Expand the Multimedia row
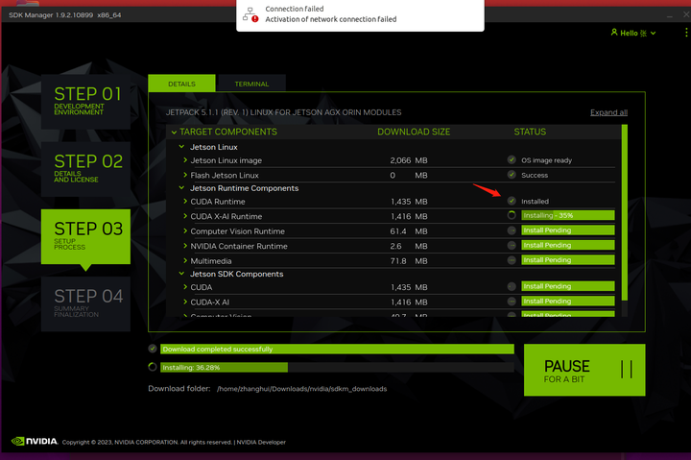The width and height of the screenshot is (691, 460). tap(185, 260)
